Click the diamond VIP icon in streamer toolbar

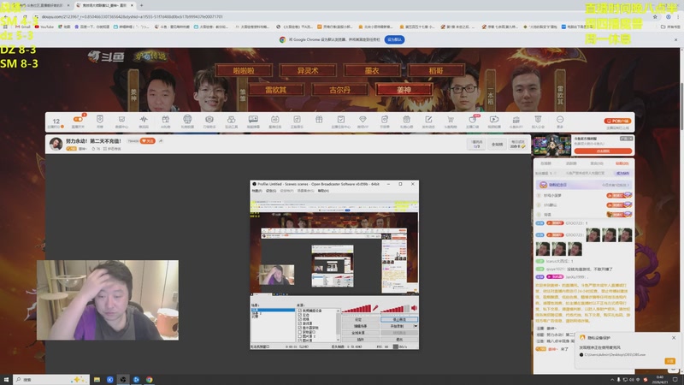(363, 119)
